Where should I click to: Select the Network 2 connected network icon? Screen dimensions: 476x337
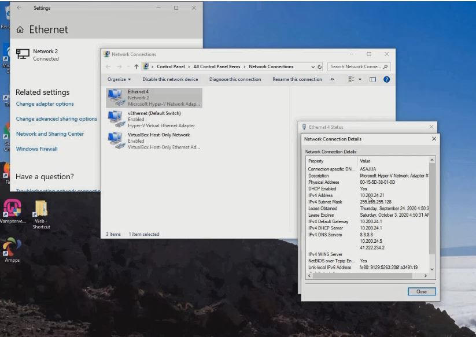(x=23, y=54)
